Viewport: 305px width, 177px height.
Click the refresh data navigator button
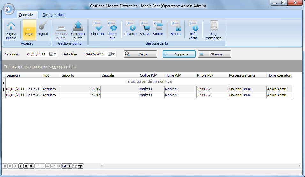64,166
